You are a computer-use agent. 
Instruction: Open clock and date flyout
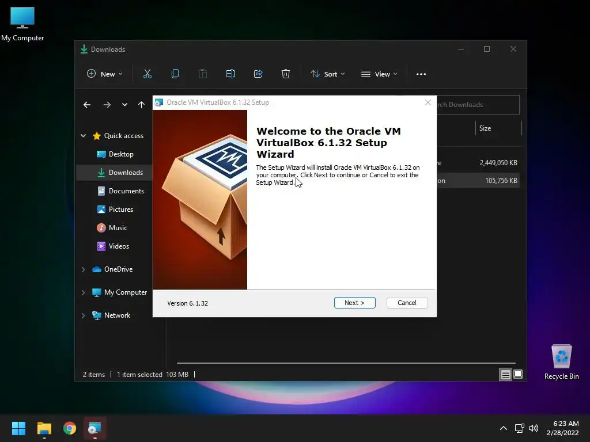(x=563, y=428)
